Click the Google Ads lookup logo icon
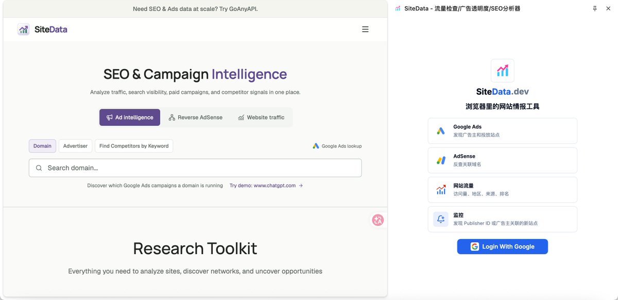Image resolution: width=618 pixels, height=300 pixels. (316, 146)
